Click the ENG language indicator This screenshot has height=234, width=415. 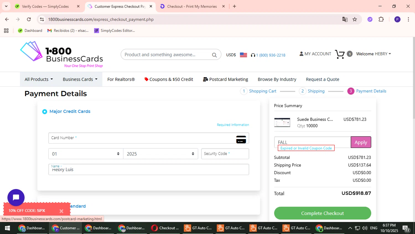(373, 228)
